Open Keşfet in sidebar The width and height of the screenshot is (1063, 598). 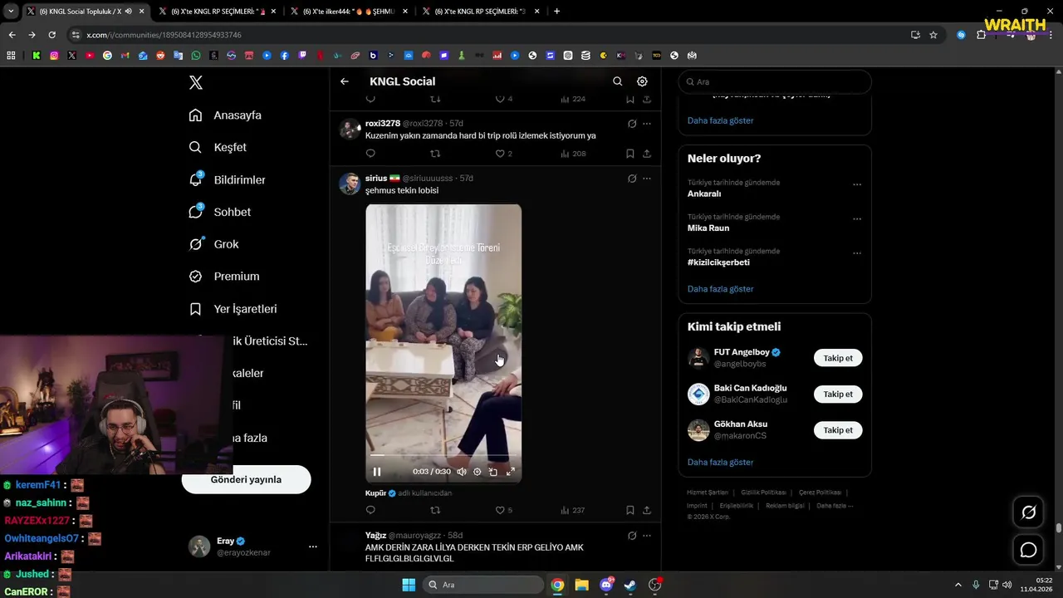pyautogui.click(x=218, y=147)
